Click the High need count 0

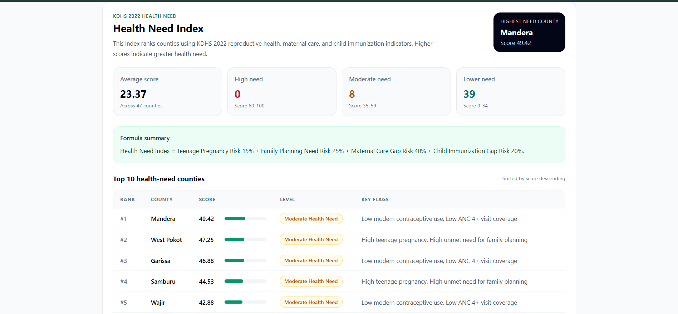(237, 94)
